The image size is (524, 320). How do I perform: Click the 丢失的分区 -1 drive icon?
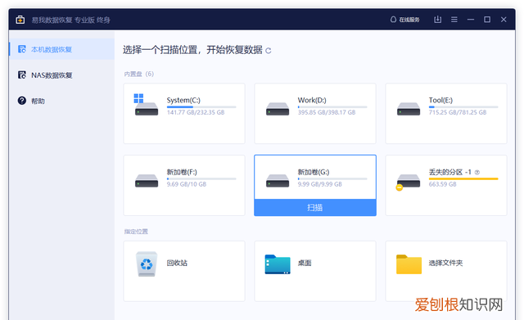pos(408,182)
